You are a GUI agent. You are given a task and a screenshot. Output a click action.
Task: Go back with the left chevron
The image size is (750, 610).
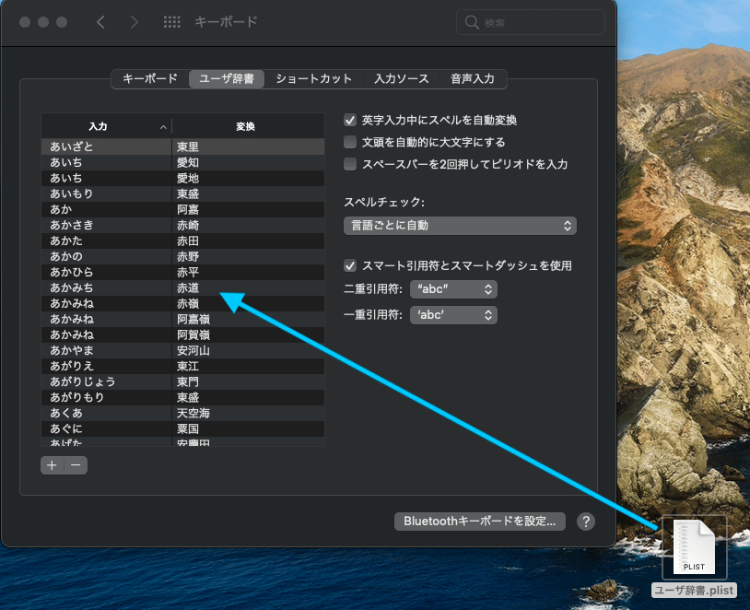100,22
